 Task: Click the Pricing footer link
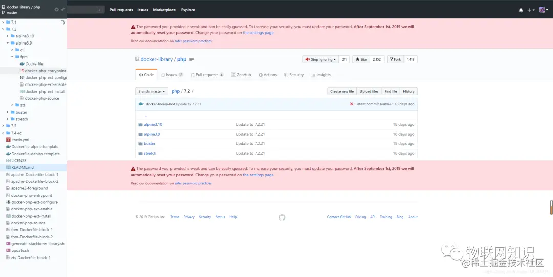[x=360, y=217]
